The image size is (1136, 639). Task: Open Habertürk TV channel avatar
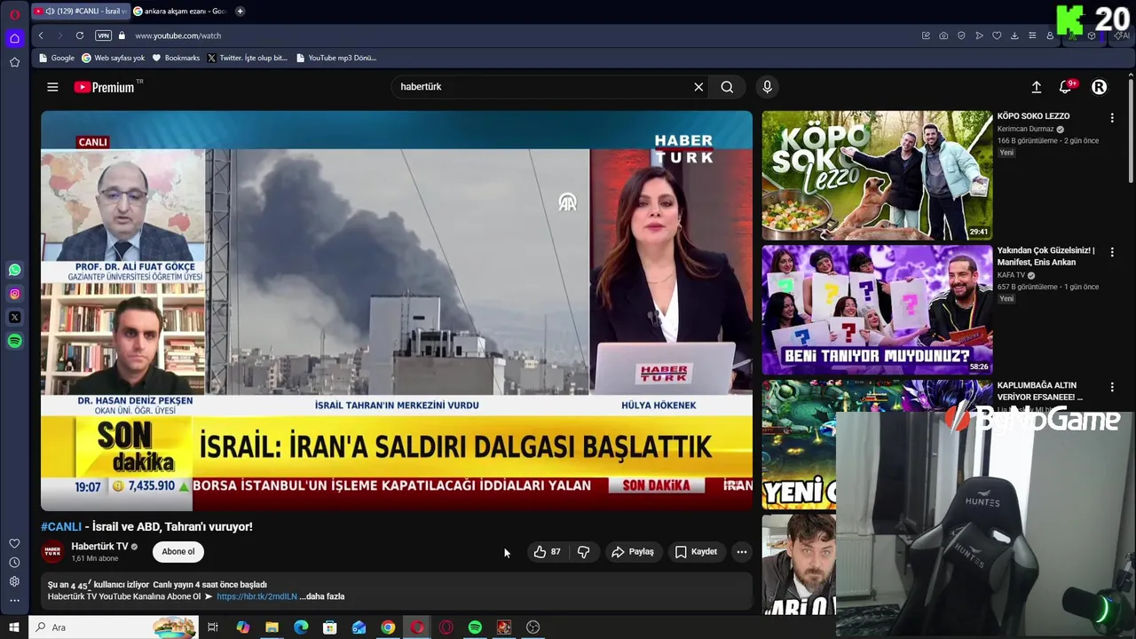click(x=53, y=551)
